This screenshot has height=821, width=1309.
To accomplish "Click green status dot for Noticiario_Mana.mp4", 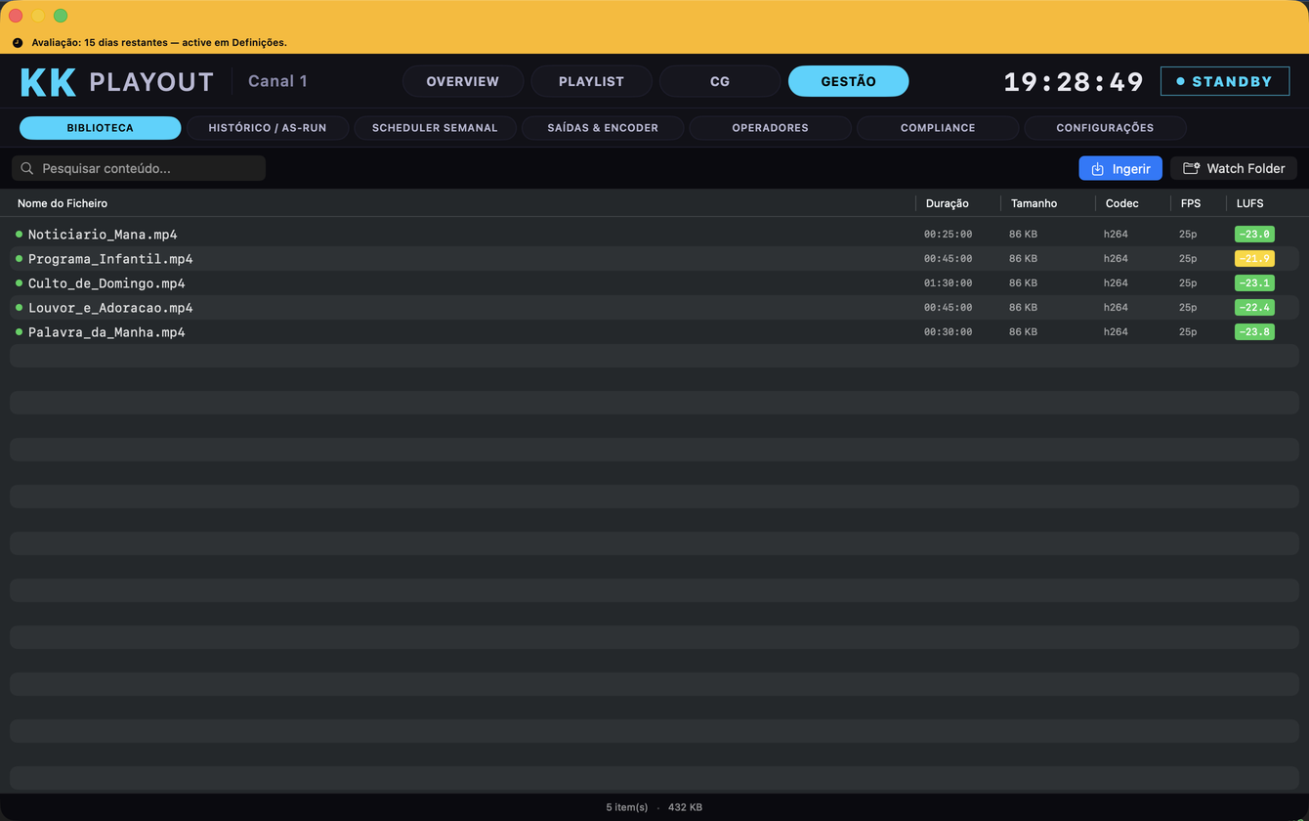I will (19, 235).
